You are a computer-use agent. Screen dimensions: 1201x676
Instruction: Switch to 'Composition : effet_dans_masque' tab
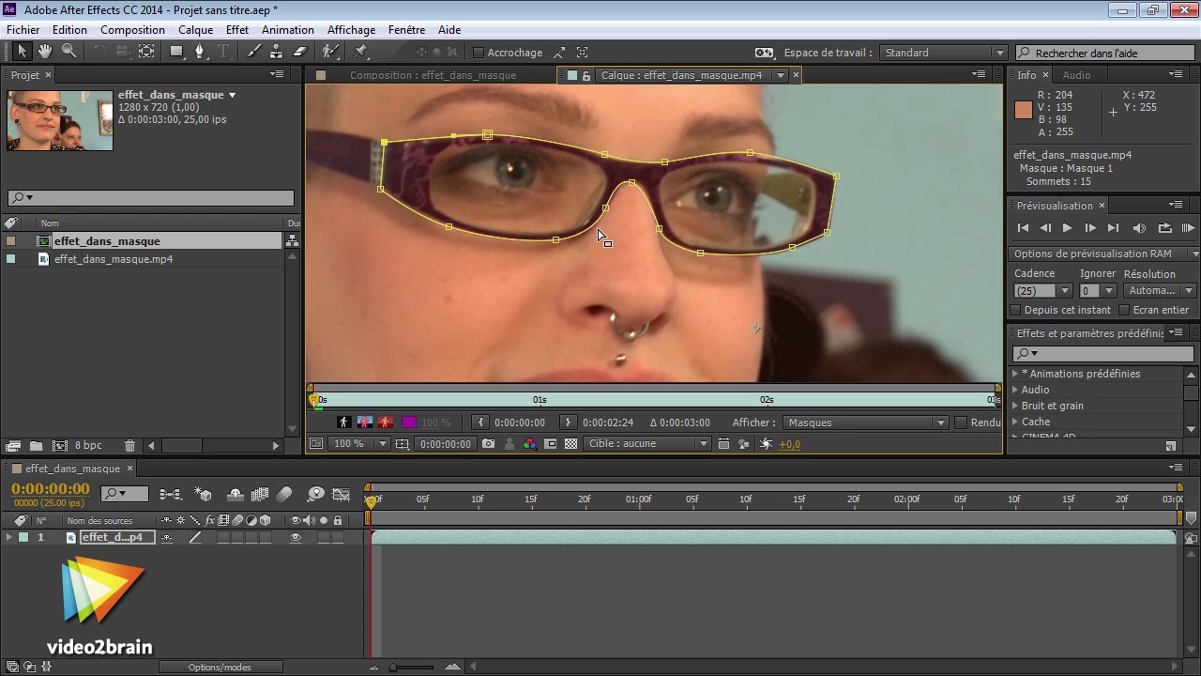(x=433, y=75)
